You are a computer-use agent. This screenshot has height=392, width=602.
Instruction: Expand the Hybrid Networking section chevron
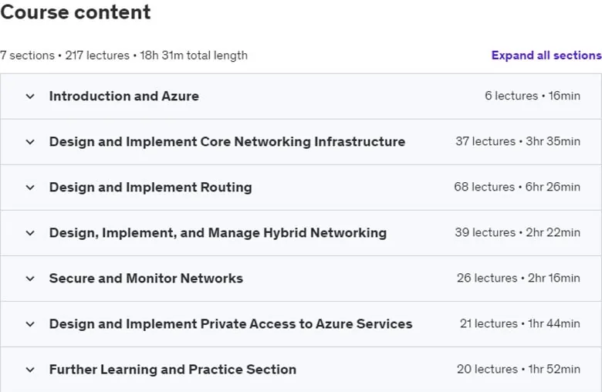(30, 233)
